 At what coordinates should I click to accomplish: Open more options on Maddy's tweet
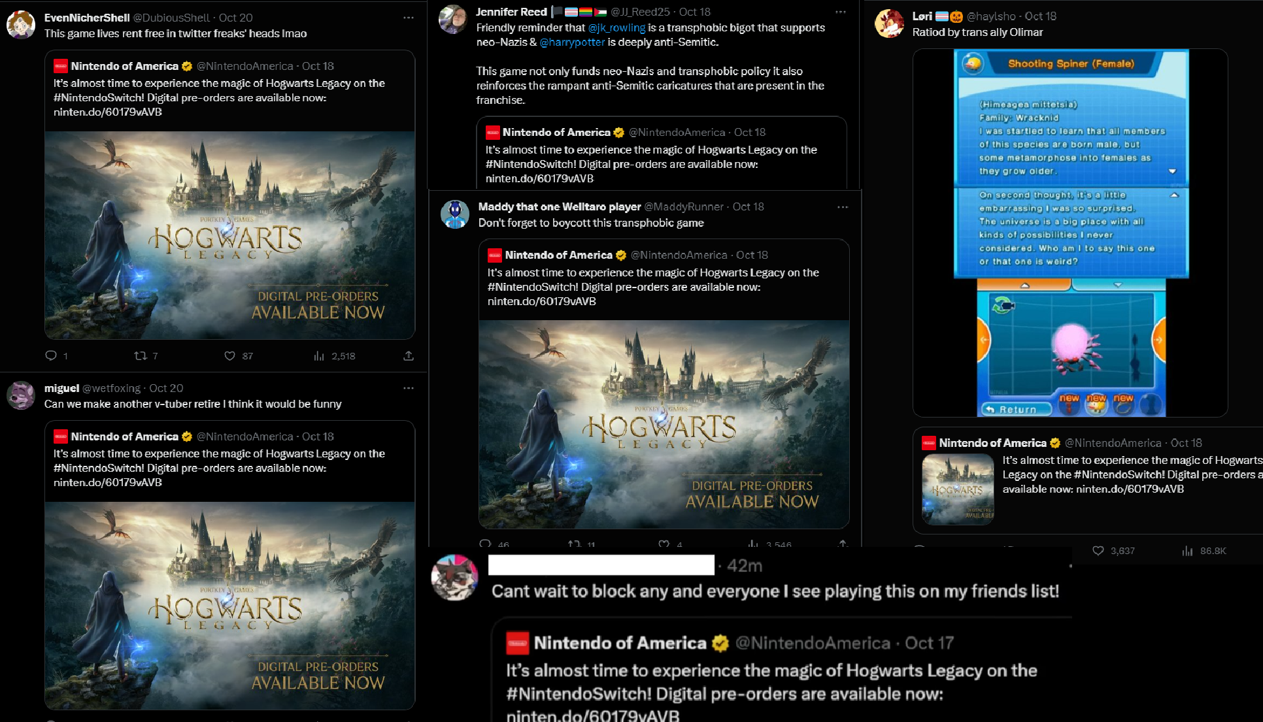pos(843,207)
